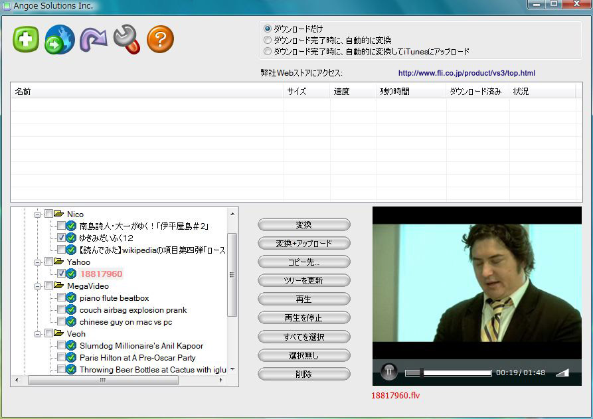593x419 pixels.
Task: Click the 状況 column header
Action: [x=543, y=91]
